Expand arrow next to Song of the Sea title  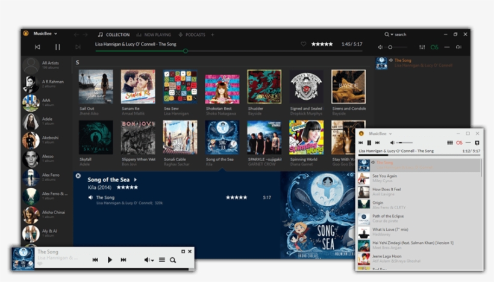coord(136,180)
